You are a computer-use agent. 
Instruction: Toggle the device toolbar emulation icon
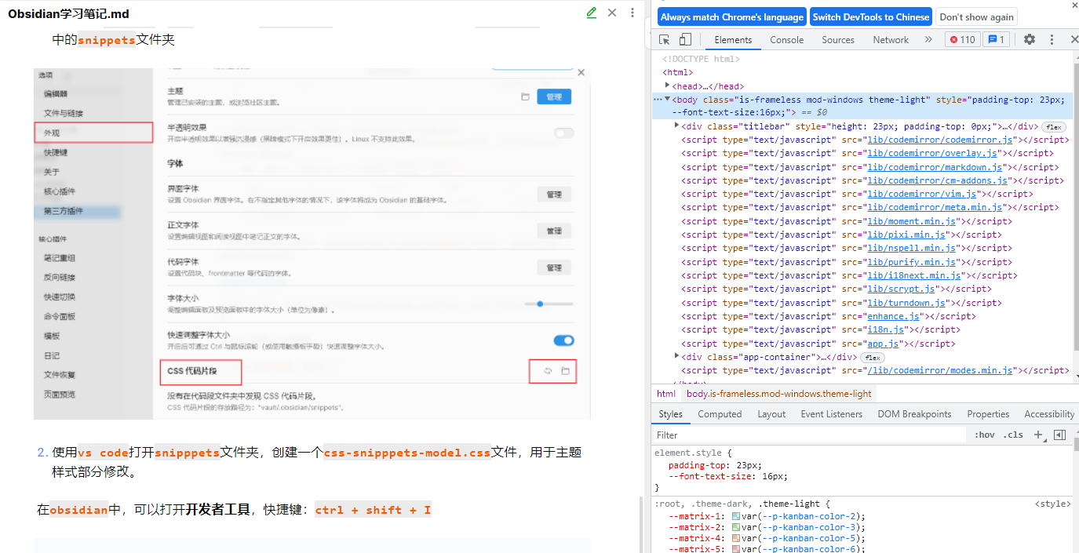pos(685,40)
